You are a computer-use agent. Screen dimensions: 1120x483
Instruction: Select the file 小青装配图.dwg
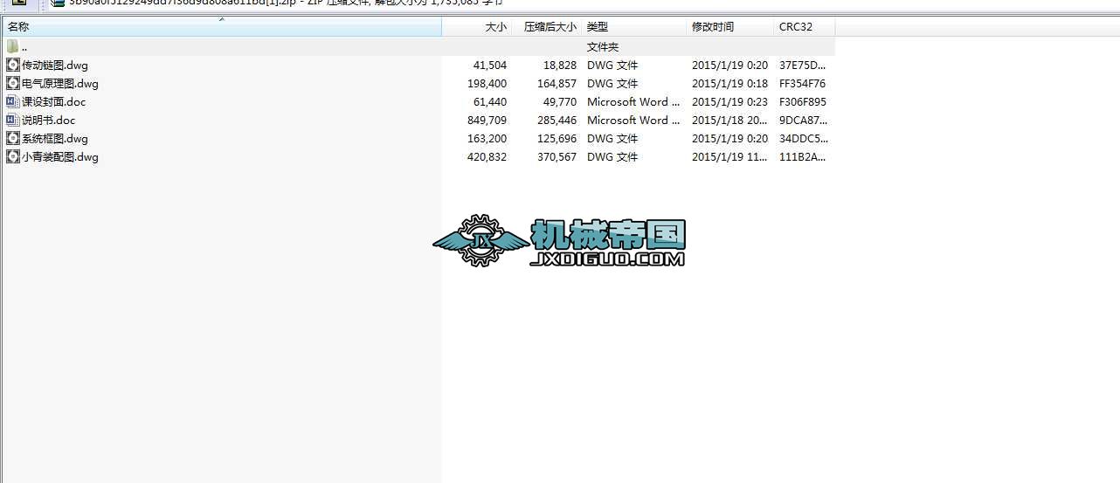tap(60, 157)
